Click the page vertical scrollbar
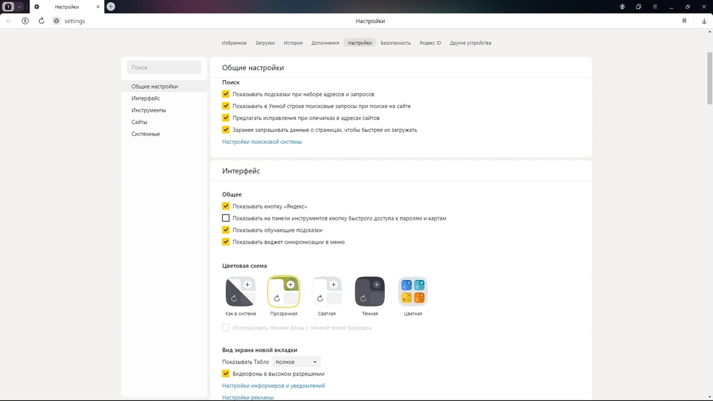713x401 pixels. [709, 77]
